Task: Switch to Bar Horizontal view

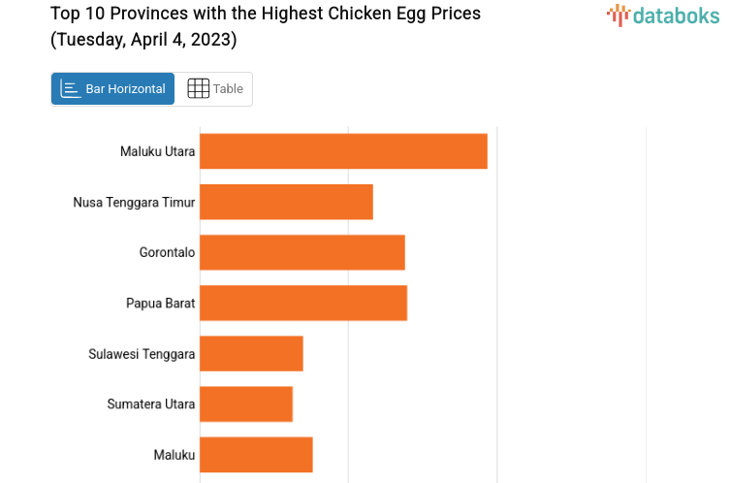Action: [112, 89]
